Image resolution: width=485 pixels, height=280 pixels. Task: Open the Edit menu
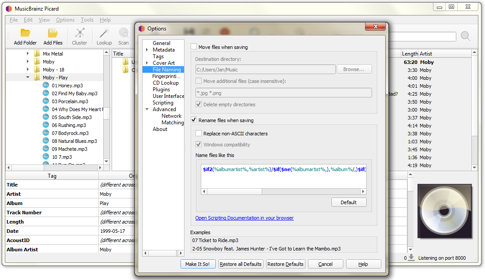(x=28, y=20)
